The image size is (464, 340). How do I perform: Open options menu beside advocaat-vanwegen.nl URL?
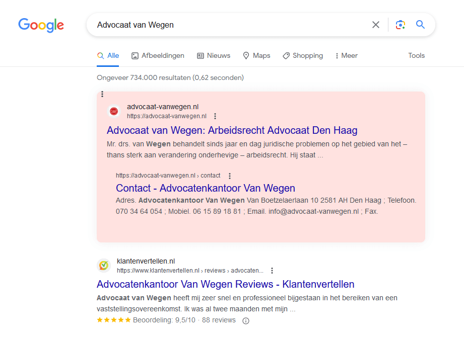215,116
